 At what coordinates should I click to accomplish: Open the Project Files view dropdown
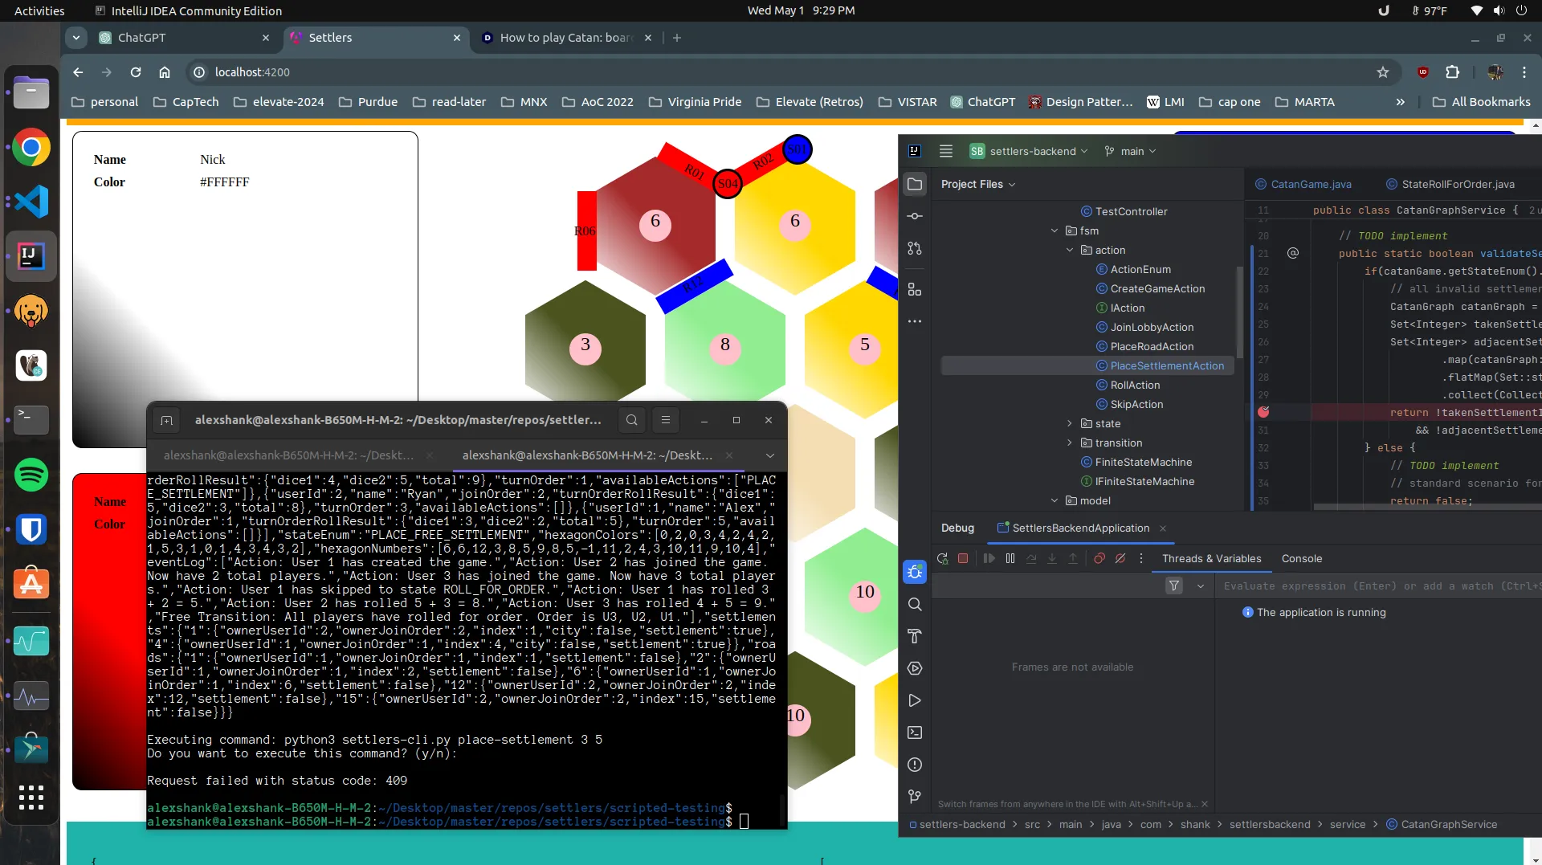click(978, 185)
